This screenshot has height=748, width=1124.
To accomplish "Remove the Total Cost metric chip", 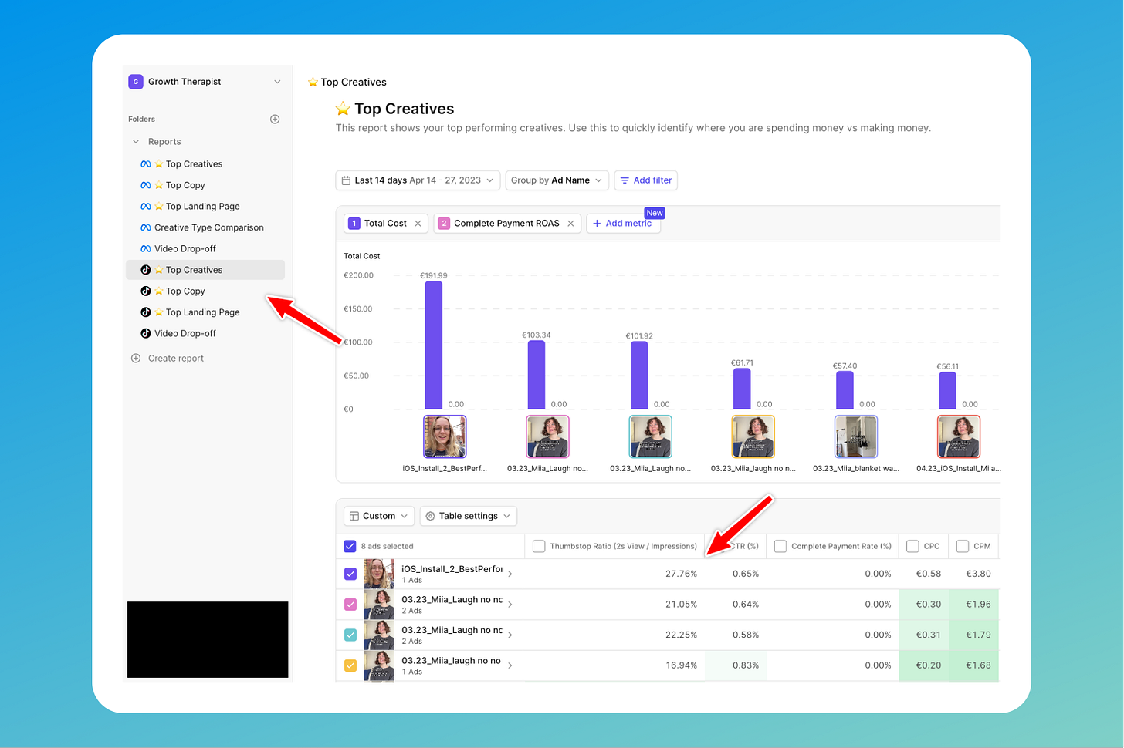I will (418, 224).
